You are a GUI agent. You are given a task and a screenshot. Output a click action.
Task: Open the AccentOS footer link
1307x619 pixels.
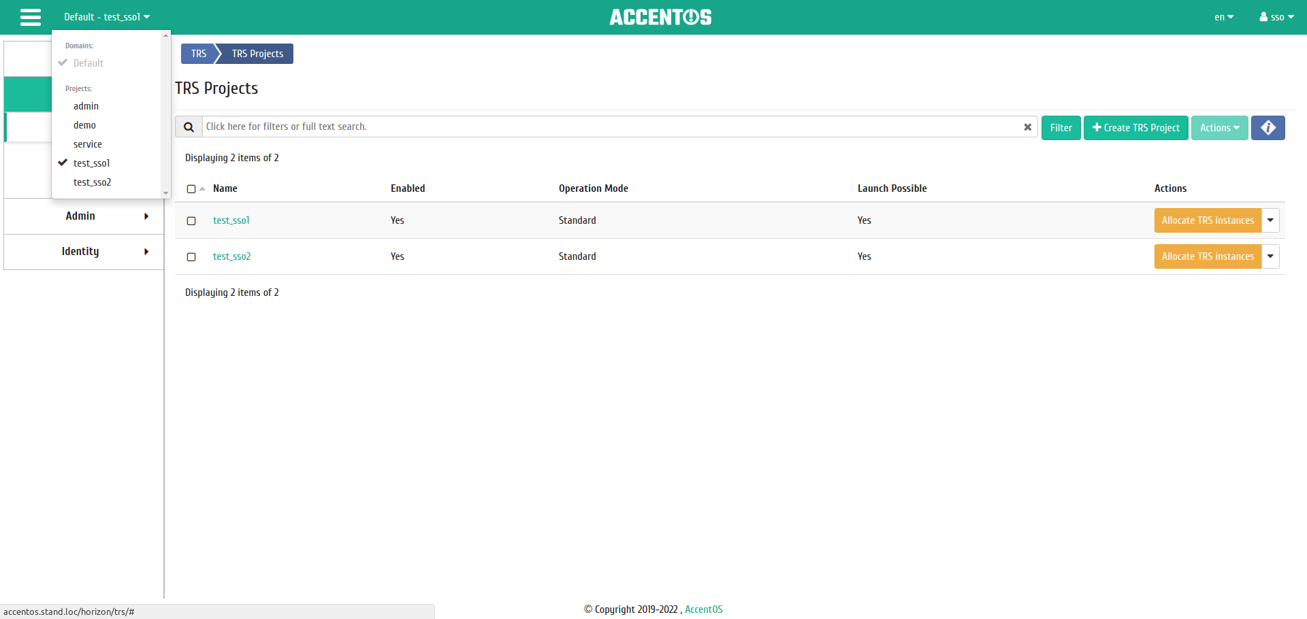(x=704, y=609)
